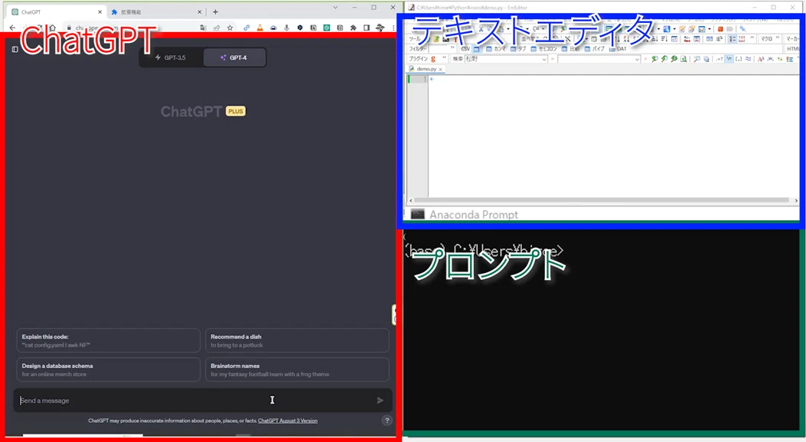806x442 pixels.
Task: Toggle the ChatGPT sidebar panel icon
Action: tap(15, 49)
